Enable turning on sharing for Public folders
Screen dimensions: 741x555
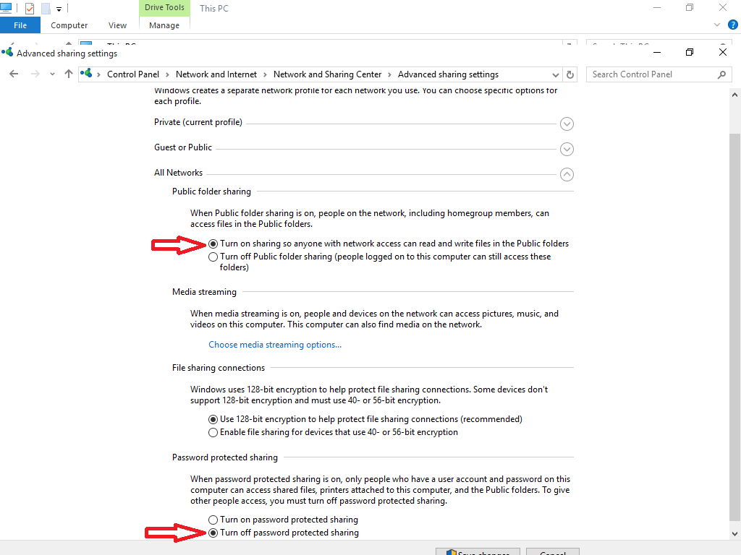[213, 244]
